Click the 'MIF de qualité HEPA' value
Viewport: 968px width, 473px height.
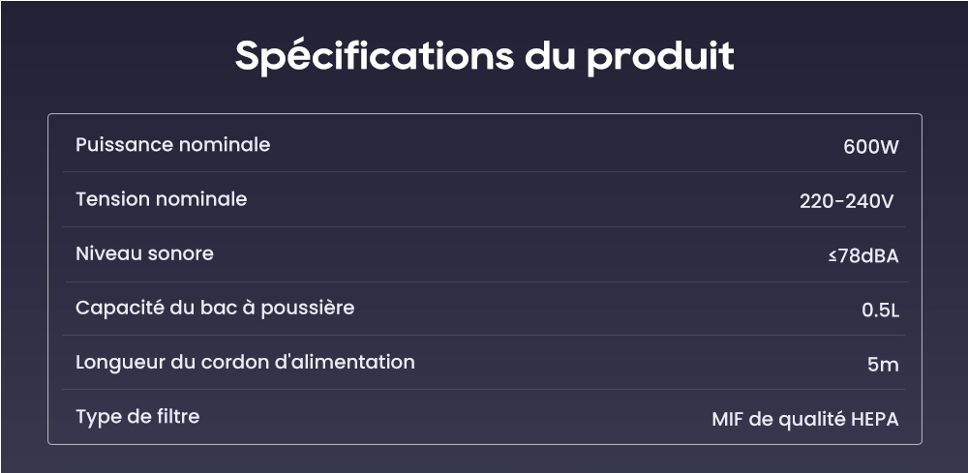point(805,420)
